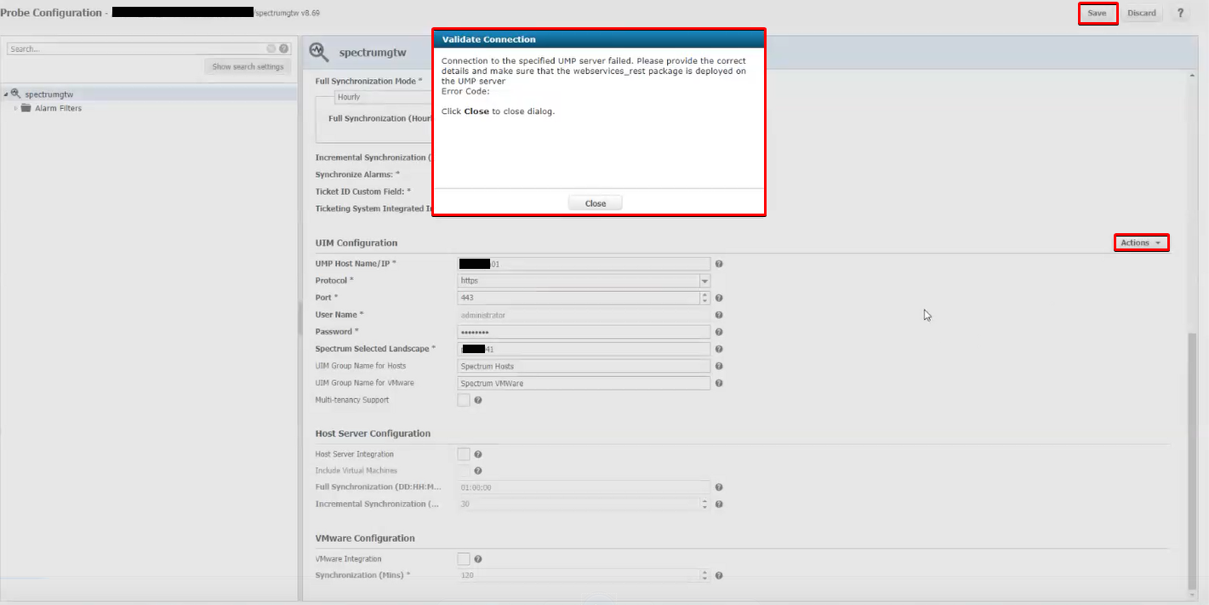This screenshot has width=1209, height=605.
Task: Click the Save button
Action: pyautogui.click(x=1098, y=14)
